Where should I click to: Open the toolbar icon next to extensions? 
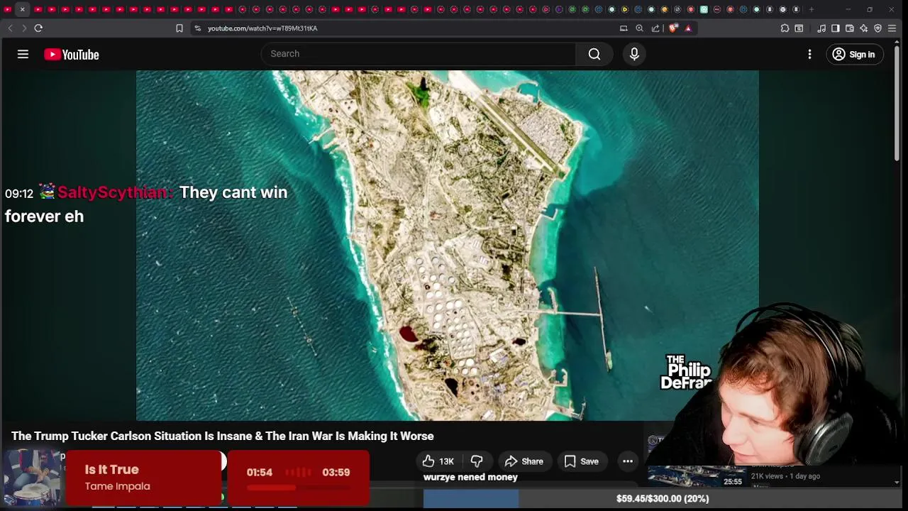tap(799, 28)
